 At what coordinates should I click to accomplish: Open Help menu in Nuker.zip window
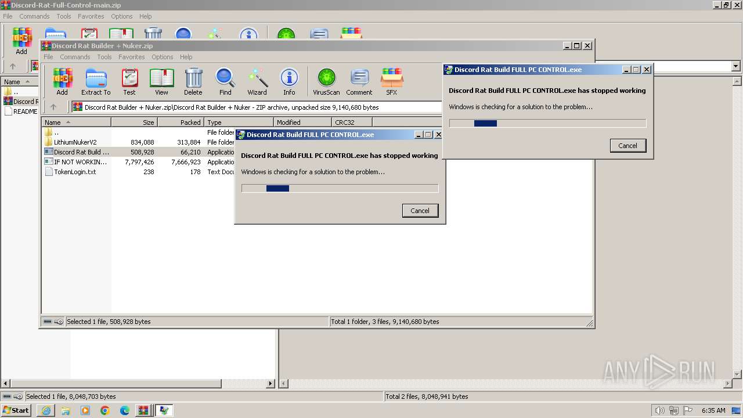(186, 57)
